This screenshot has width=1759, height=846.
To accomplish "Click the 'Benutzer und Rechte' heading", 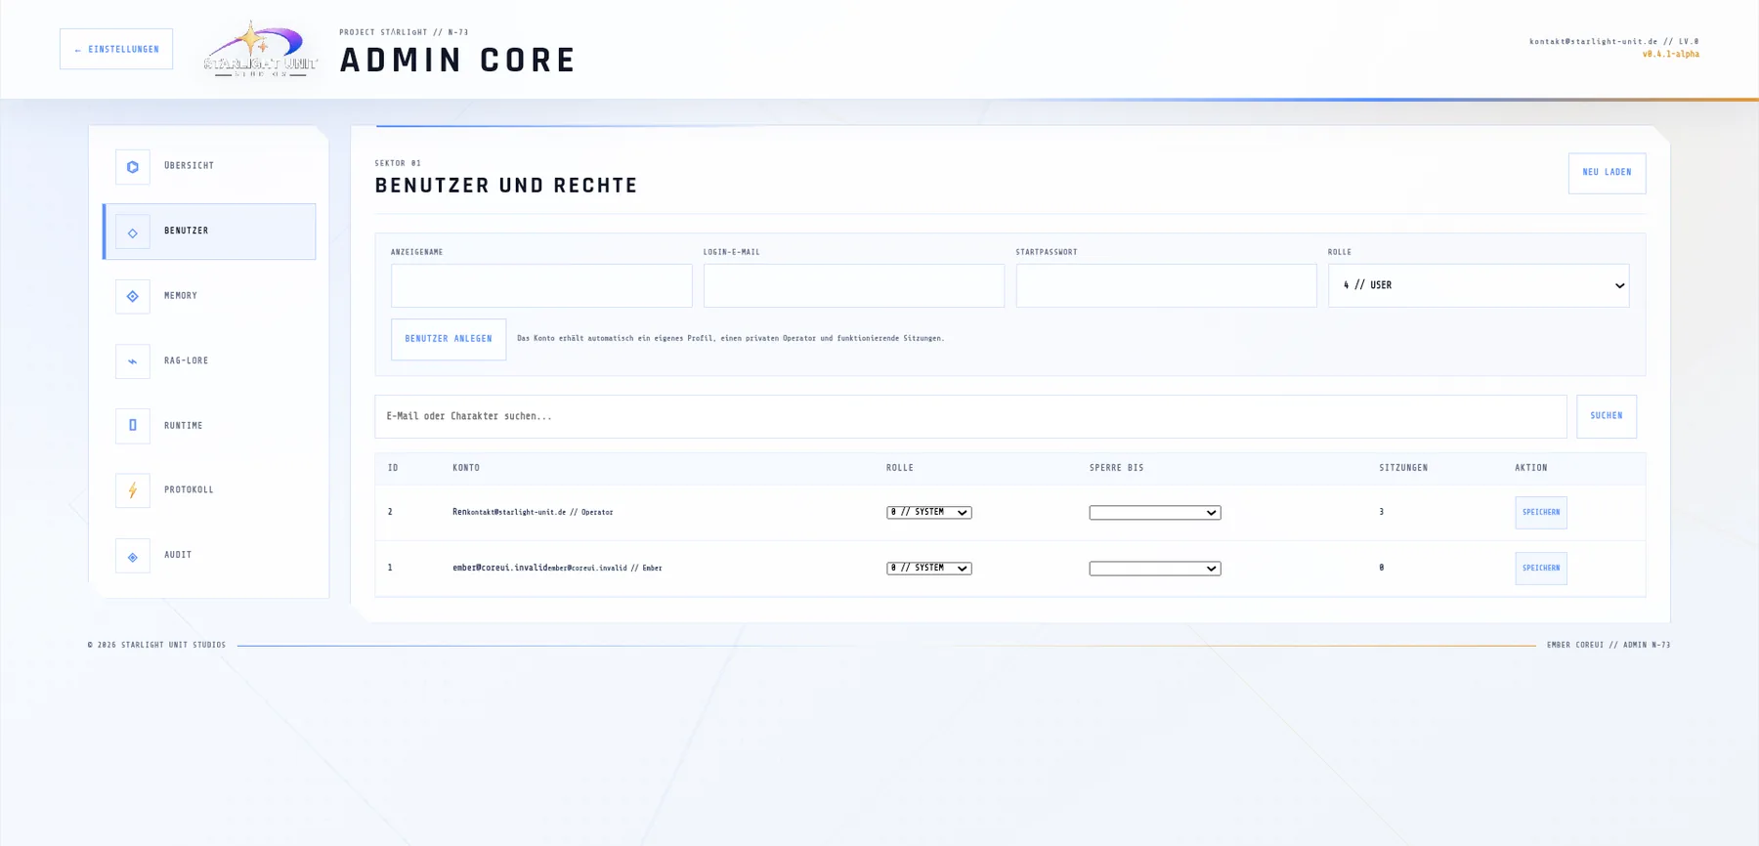I will tap(506, 186).
